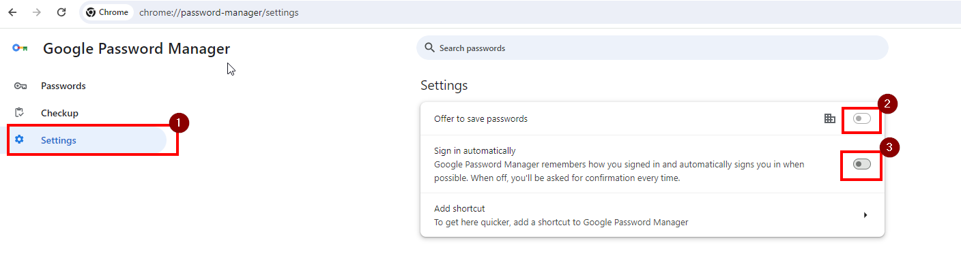Image resolution: width=961 pixels, height=262 pixels.
Task: Click the browser back arrow
Action: [12, 12]
